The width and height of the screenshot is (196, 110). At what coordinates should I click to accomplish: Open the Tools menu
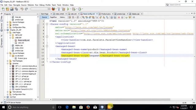(59, 5)
